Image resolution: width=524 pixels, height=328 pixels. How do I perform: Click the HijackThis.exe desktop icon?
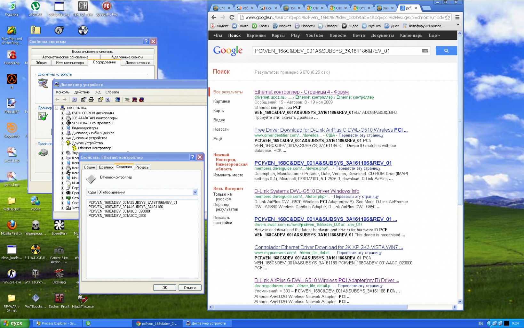coord(83,301)
